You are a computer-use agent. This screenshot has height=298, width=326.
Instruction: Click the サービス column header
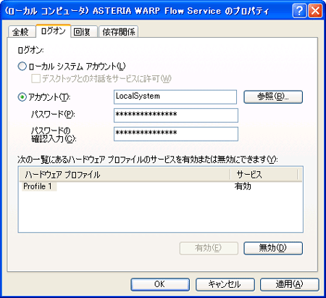point(264,174)
